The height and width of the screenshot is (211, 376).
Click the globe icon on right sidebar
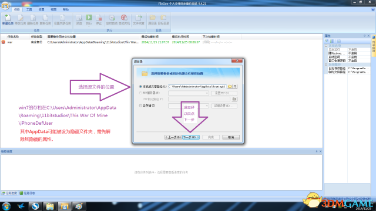click(374, 37)
